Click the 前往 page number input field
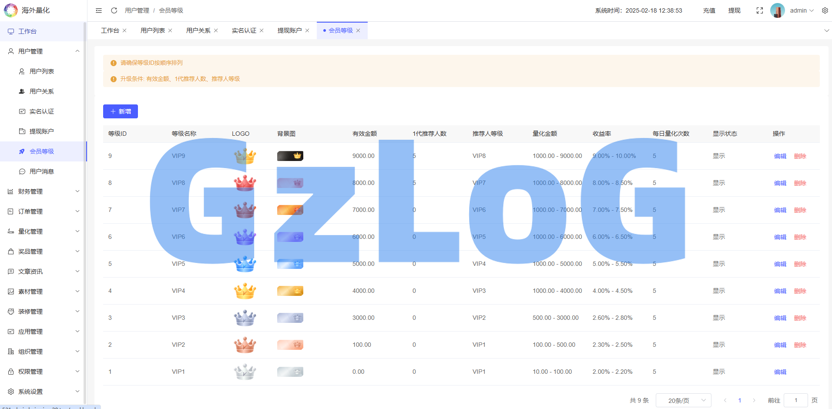The image size is (832, 409). point(795,400)
